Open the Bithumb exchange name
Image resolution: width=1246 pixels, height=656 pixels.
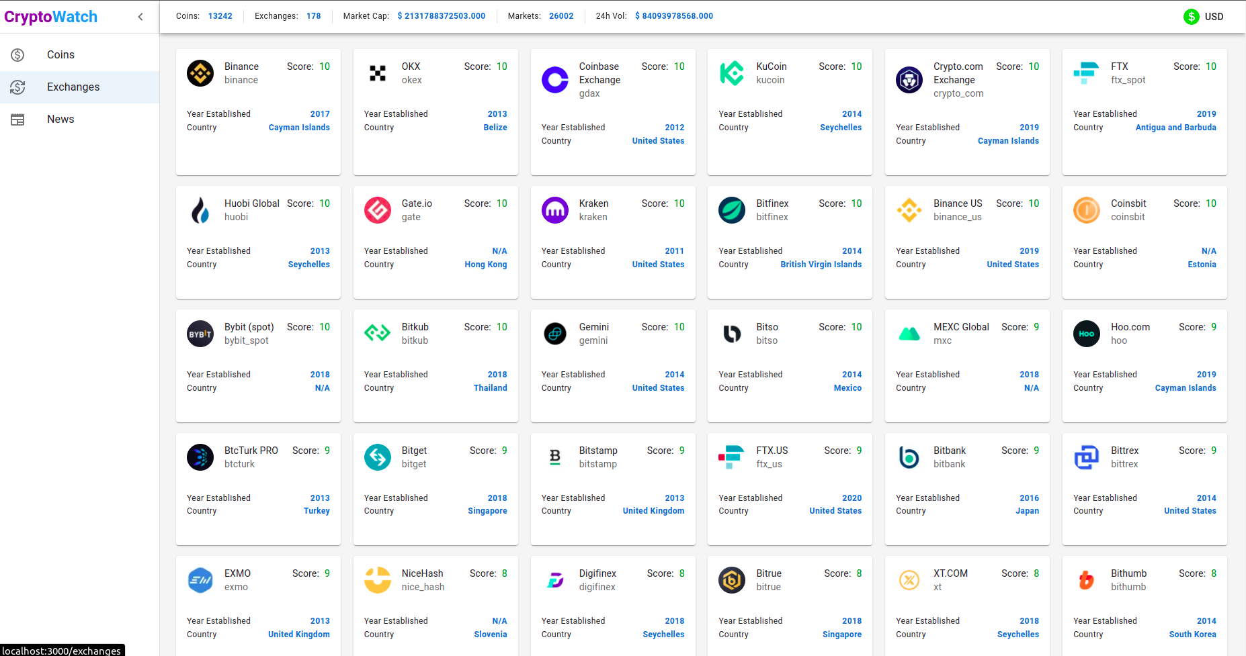1128,573
